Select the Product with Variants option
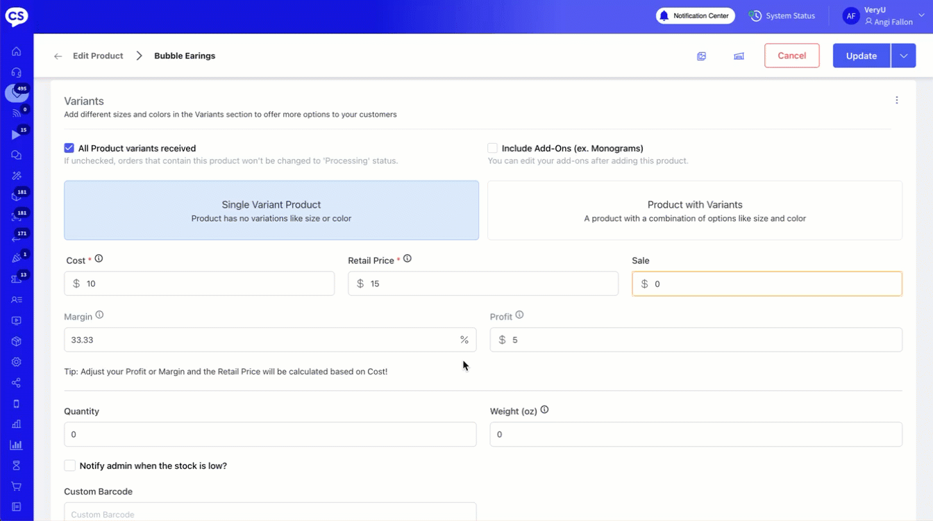The height and width of the screenshot is (521, 933). coord(694,210)
